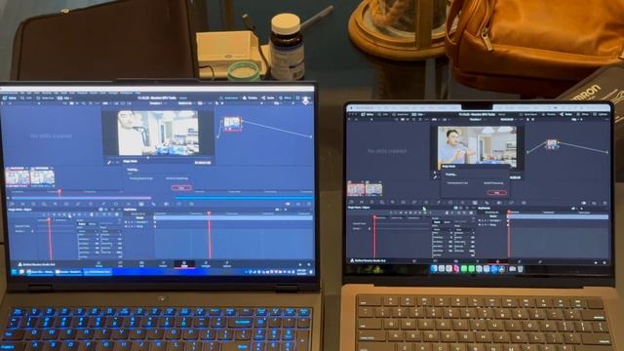Image resolution: width=624 pixels, height=351 pixels.
Task: Toggle Gallery panel on right MacBook
Action: (368, 114)
